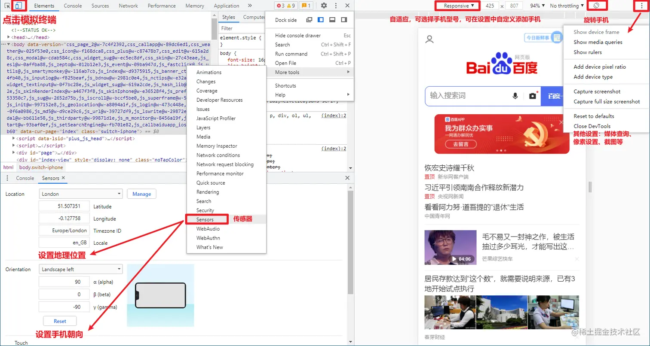Dock DevTools to the bottom
Viewport: 650px width, 346px height.
332,20
